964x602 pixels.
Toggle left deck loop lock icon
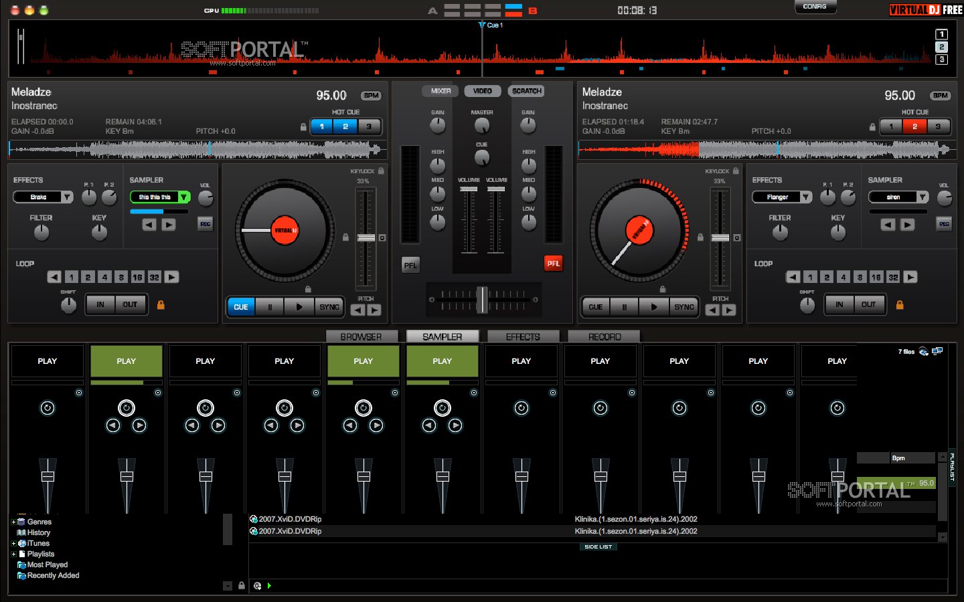click(x=161, y=304)
